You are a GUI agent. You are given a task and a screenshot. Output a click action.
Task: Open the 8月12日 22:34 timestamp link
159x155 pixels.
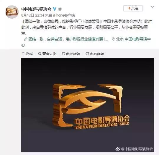pos(33,15)
